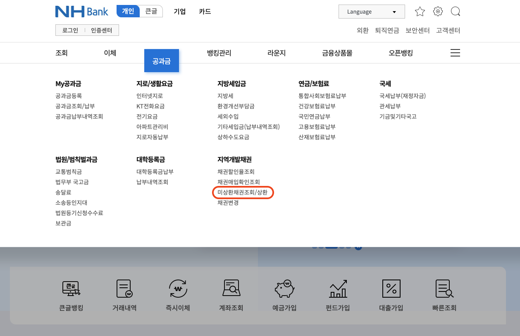Click the settings gear icon
This screenshot has height=336, width=520.
pos(437,12)
